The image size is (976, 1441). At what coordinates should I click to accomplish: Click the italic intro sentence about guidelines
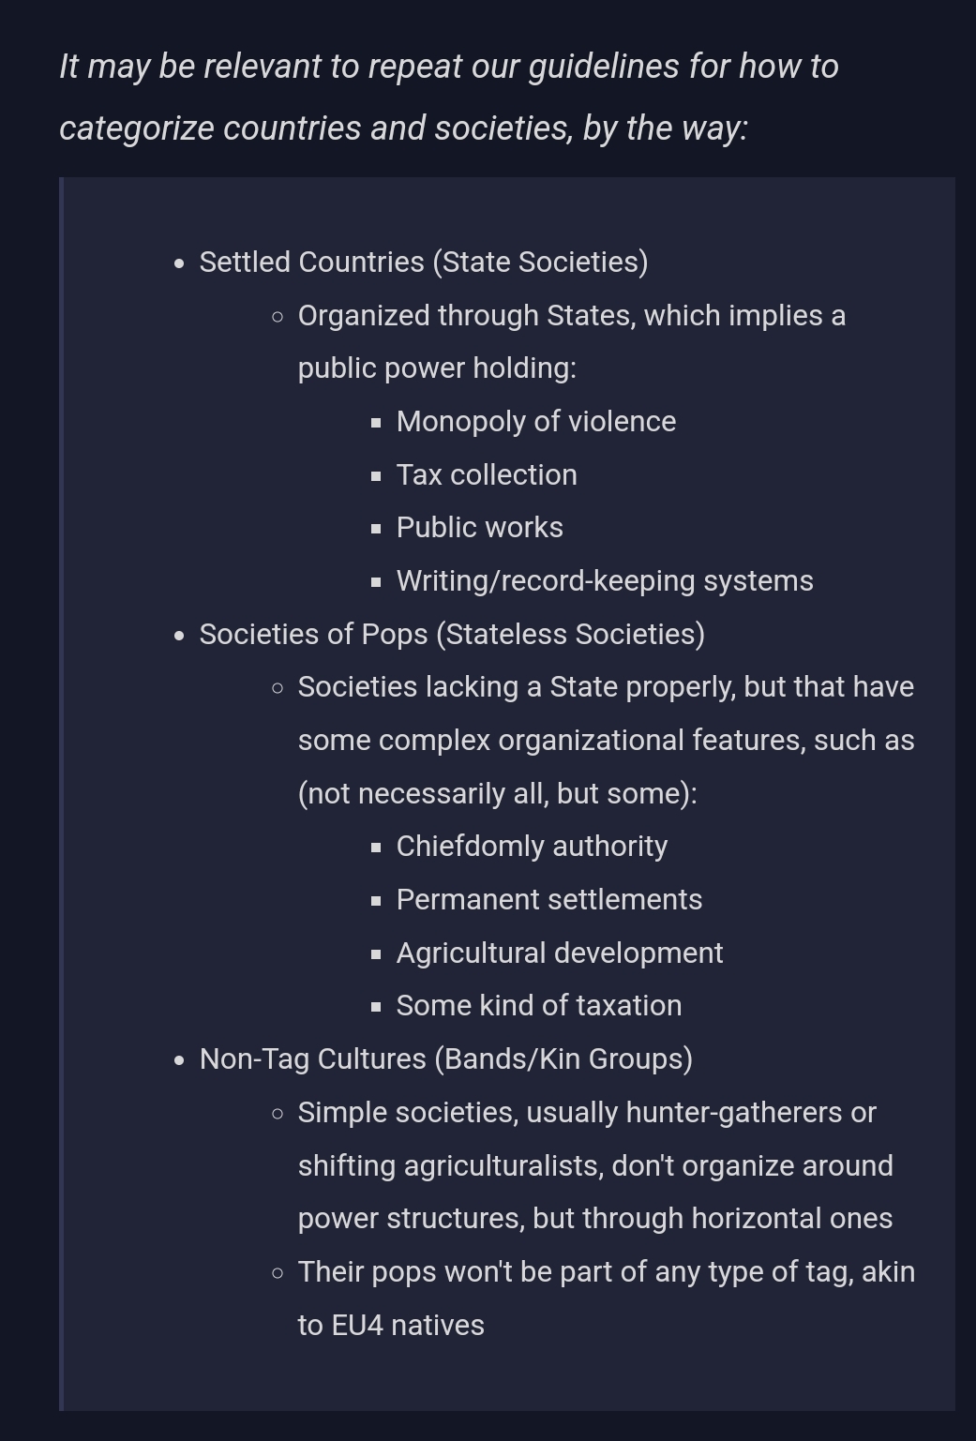450,97
